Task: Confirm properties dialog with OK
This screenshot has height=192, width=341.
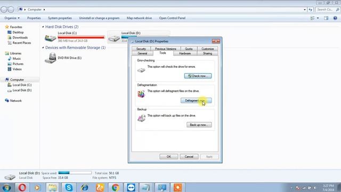Action: point(169,156)
